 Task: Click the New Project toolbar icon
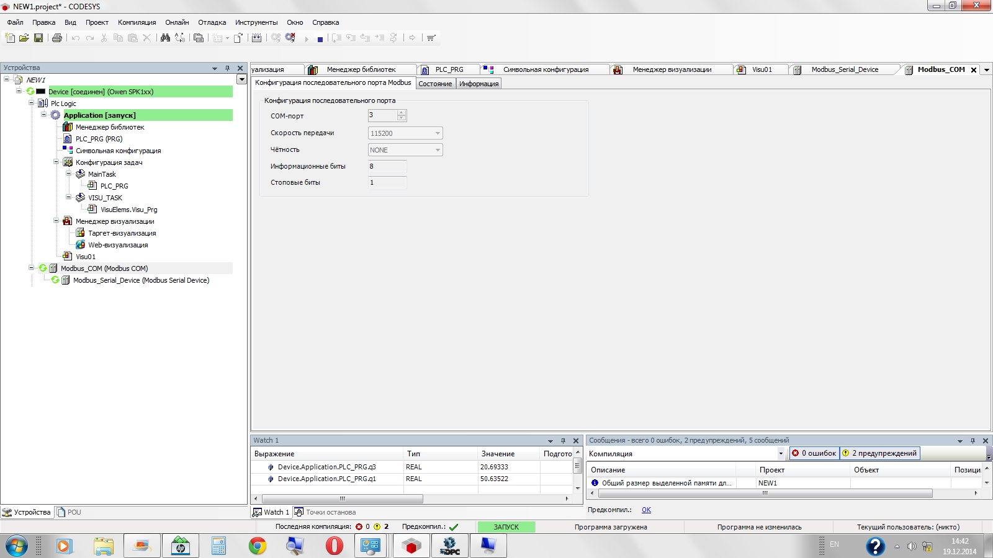[x=10, y=38]
